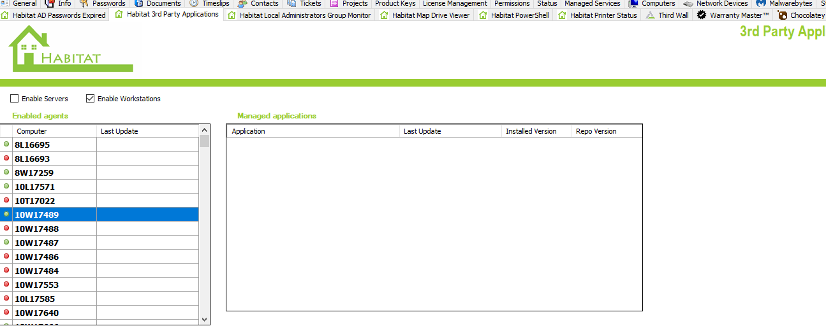Click the Warranty Master tab badge icon

pyautogui.click(x=702, y=15)
